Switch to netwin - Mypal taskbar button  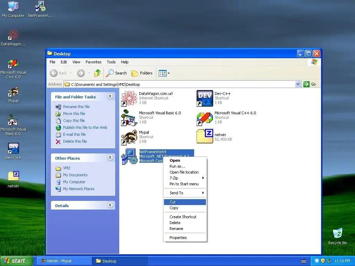(x=64, y=261)
